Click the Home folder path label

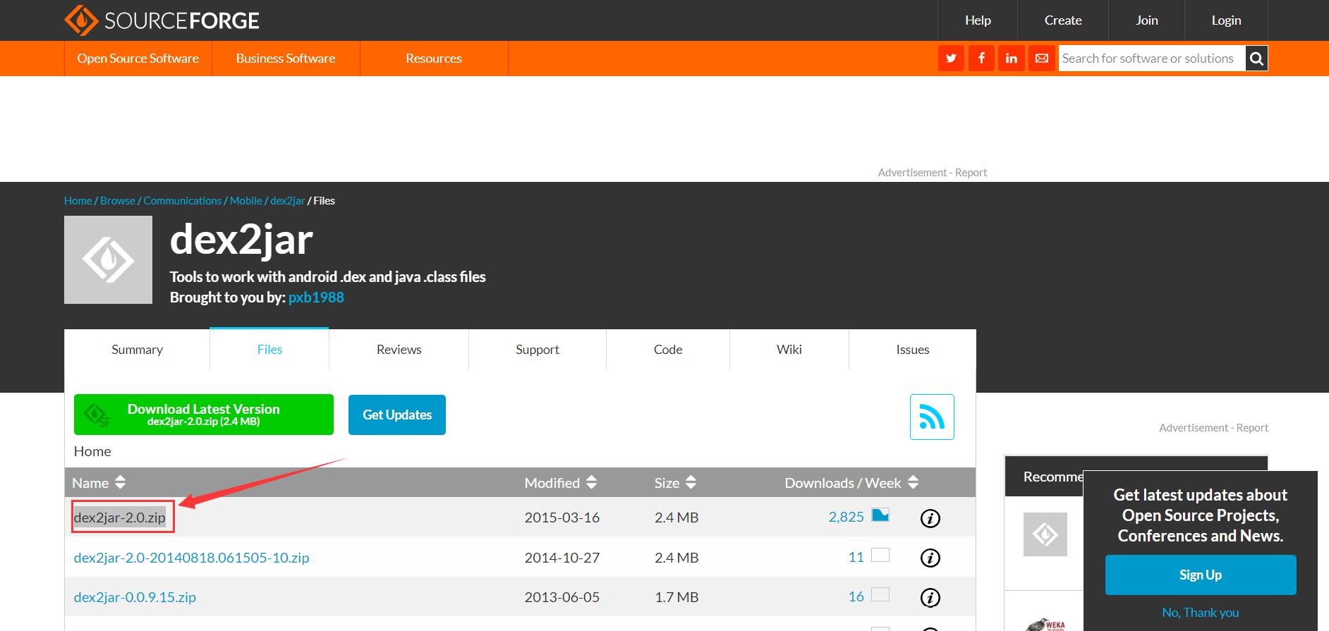pos(92,451)
